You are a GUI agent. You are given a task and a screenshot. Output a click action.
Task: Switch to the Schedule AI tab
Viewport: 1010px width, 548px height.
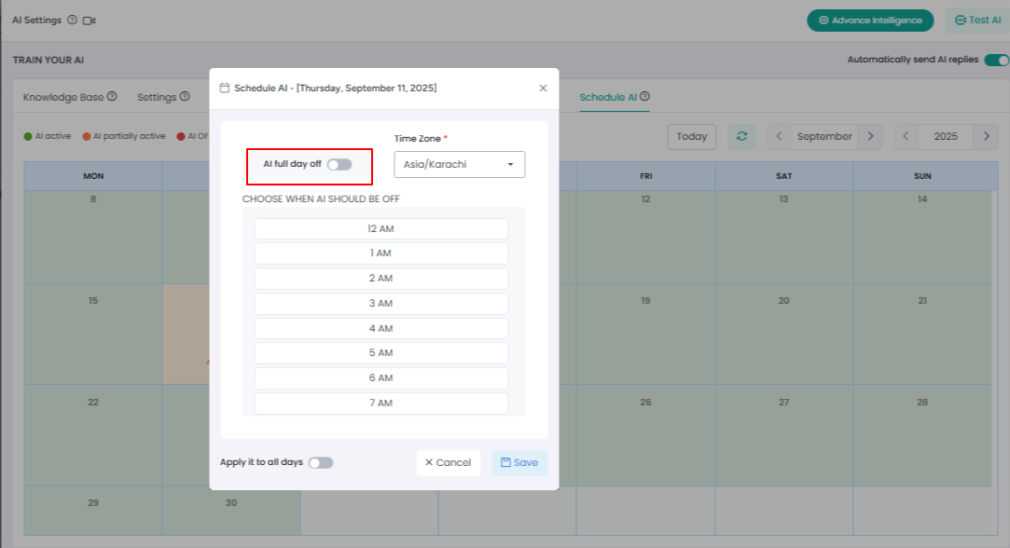click(x=608, y=97)
